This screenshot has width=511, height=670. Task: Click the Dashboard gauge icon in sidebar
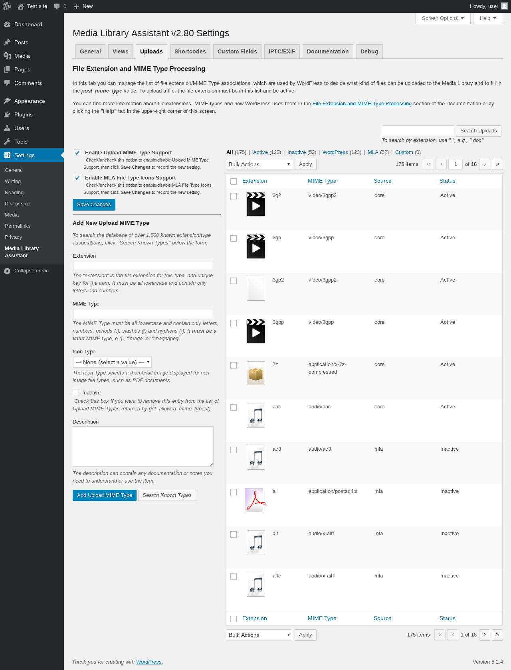(x=7, y=24)
